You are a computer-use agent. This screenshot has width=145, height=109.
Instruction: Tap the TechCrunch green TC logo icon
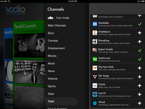(95, 59)
